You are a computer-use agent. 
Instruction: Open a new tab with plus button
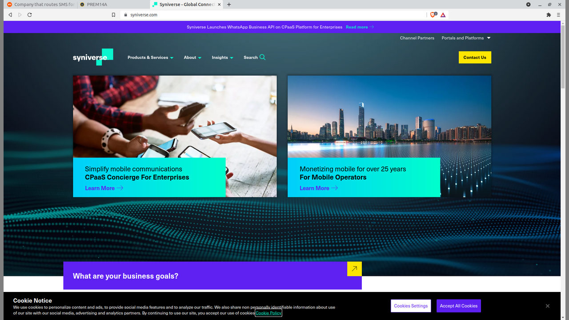(x=229, y=4)
